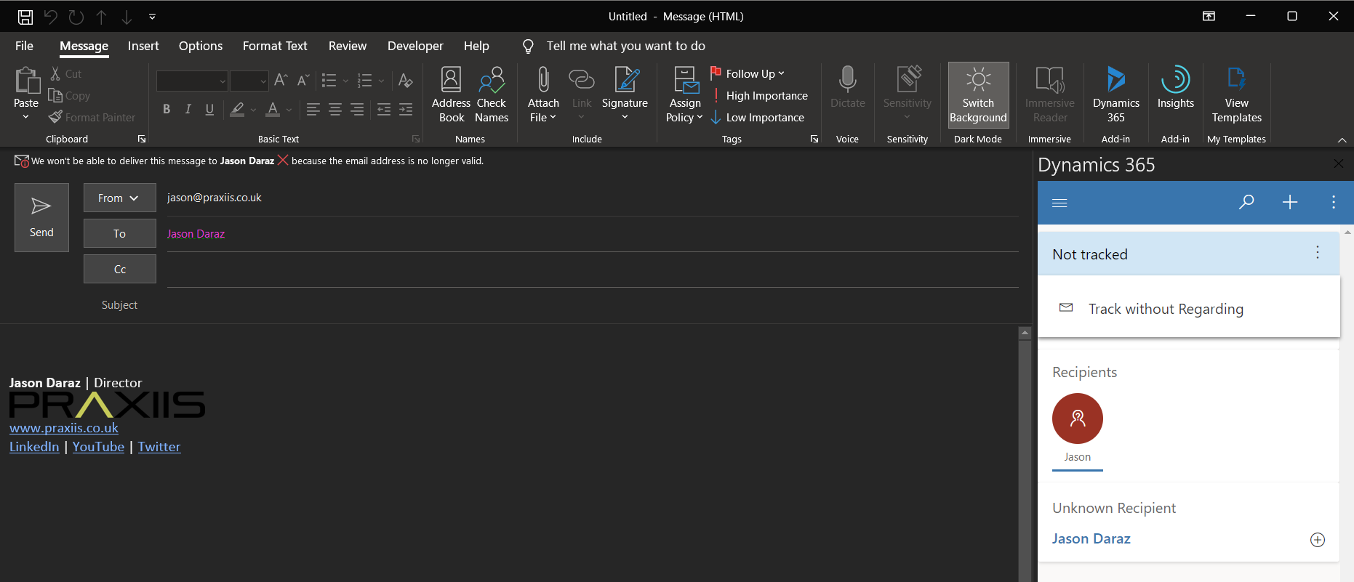Open Insights add-in
Viewport: 1354px width, 582px height.
[x=1175, y=89]
